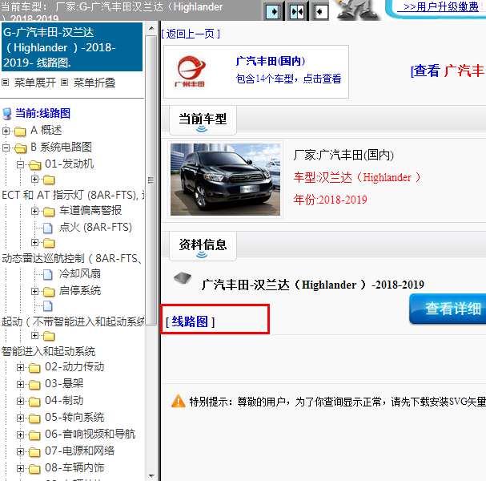Screen dimensions: 486x481
Task: Expand the A 概述 tree node
Action: coord(6,131)
